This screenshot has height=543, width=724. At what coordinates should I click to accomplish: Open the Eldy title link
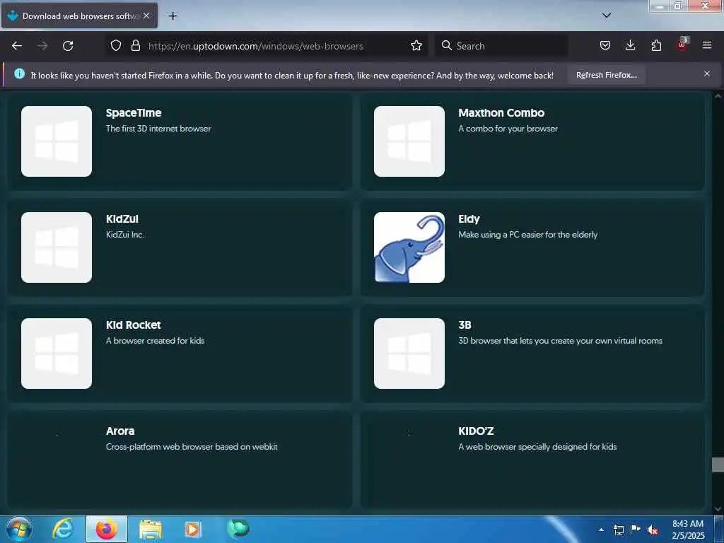tap(469, 219)
